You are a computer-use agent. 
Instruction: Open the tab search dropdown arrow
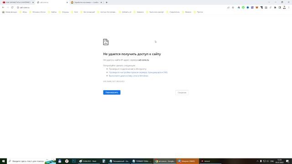point(269,2)
